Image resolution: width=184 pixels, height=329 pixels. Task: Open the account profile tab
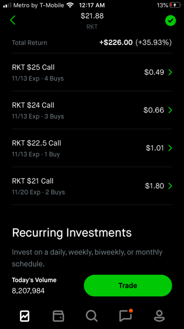coord(159,316)
